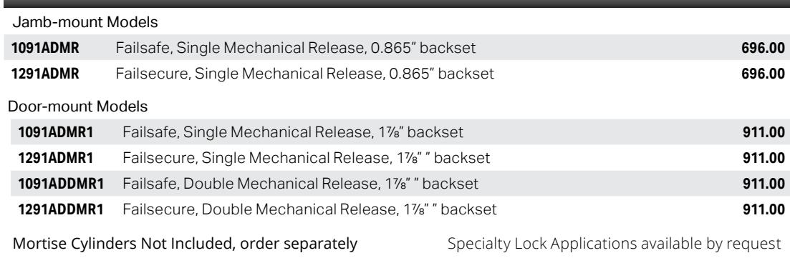The height and width of the screenshot is (258, 790).
Task: Click Failsecure Single Mechanical Release 0.865 description
Action: 305,74
